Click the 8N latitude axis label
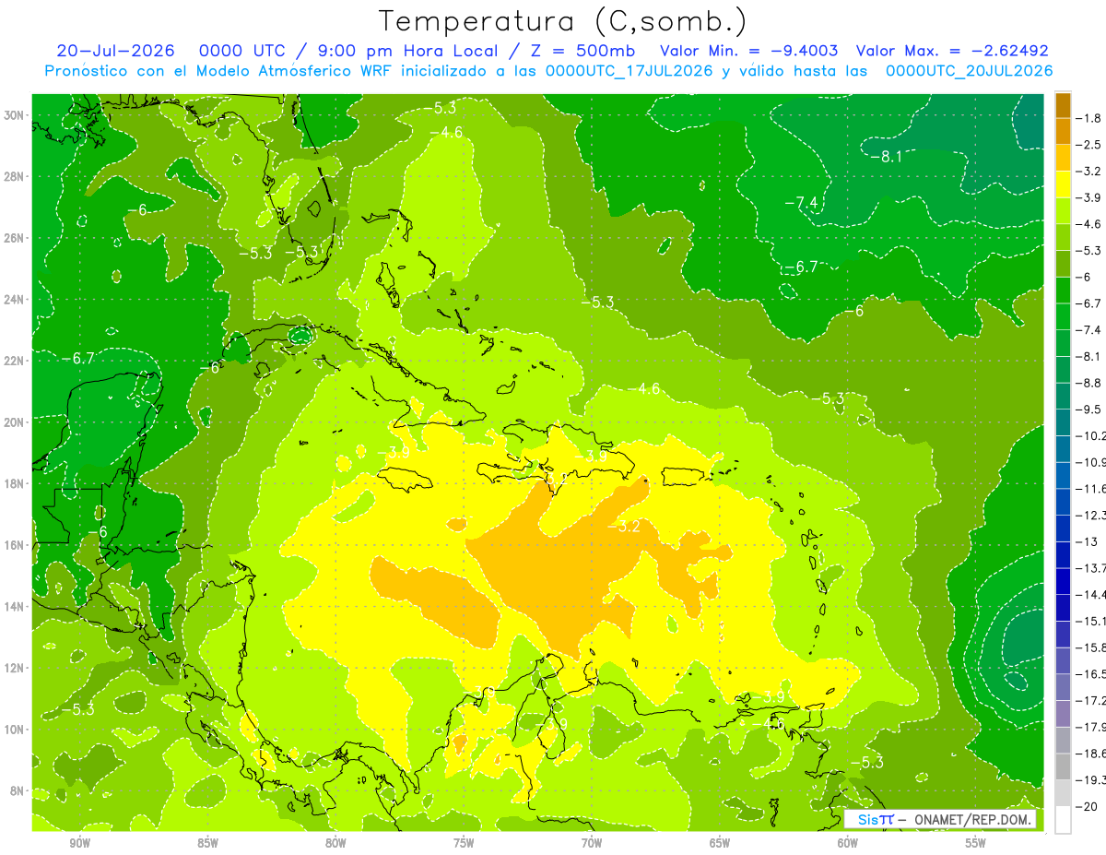The image size is (1106, 855). 18,791
